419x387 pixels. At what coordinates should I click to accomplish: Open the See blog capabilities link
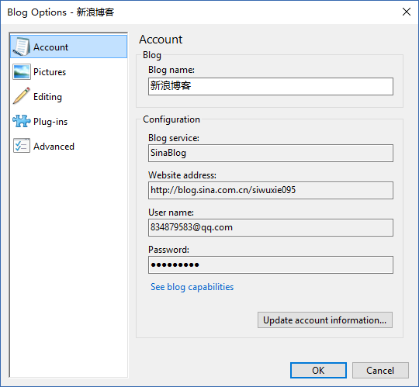click(192, 287)
